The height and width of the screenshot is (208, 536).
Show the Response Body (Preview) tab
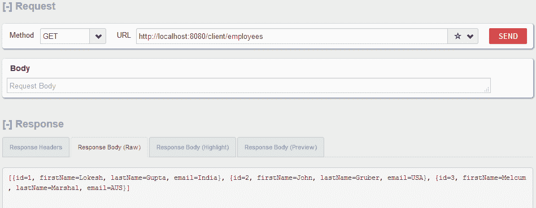click(281, 147)
